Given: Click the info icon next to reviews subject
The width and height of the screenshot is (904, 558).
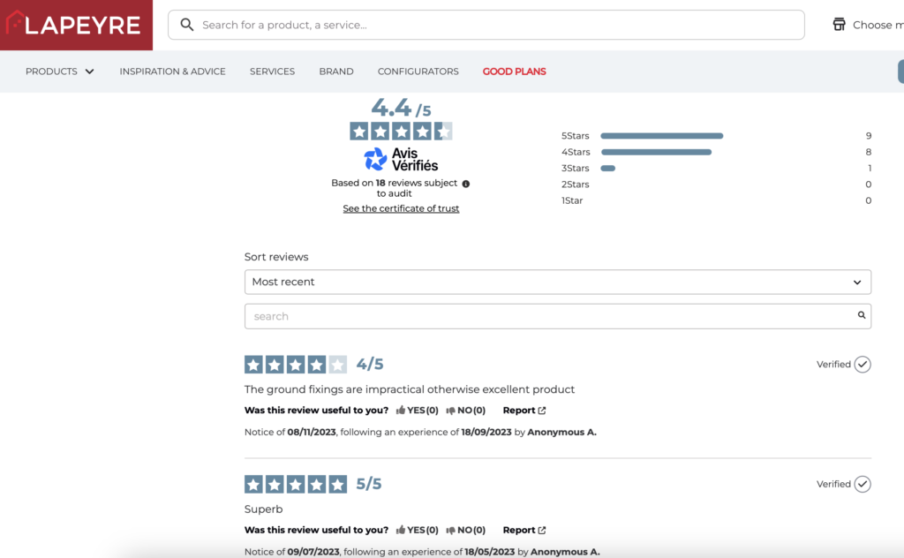Looking at the screenshot, I should (466, 184).
